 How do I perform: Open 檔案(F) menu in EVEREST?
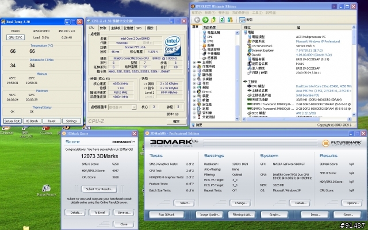point(197,13)
